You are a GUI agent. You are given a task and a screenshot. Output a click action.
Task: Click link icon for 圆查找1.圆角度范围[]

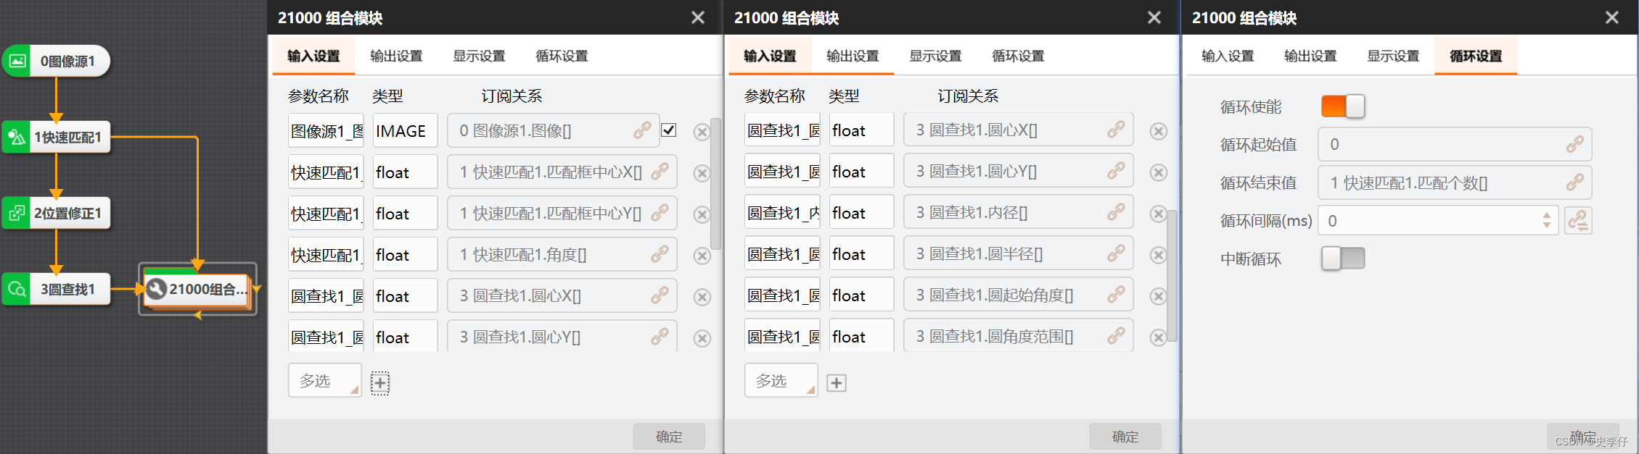(1116, 336)
